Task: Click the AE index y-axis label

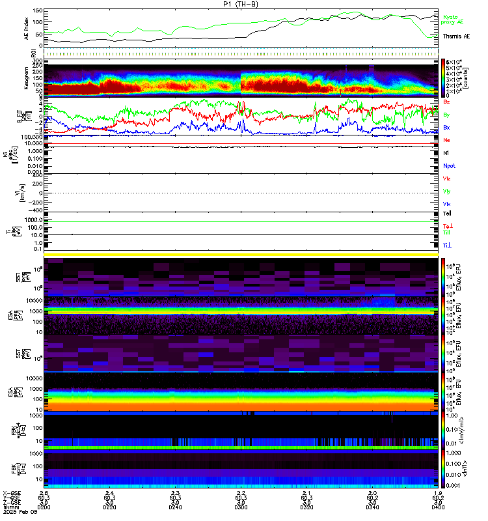Action: coord(26,29)
